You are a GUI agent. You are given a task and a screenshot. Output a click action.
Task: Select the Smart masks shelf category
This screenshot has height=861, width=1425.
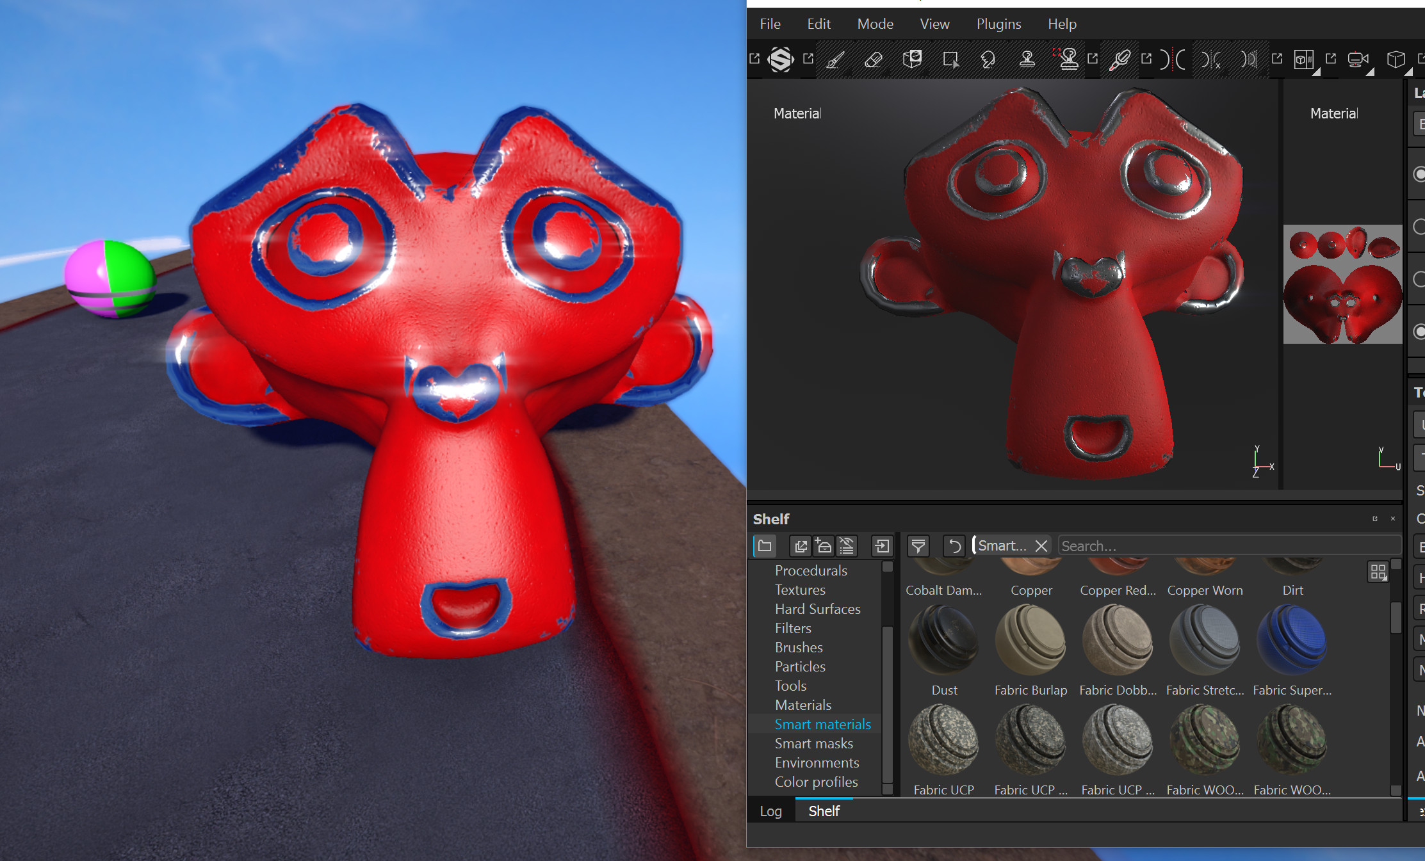[813, 743]
